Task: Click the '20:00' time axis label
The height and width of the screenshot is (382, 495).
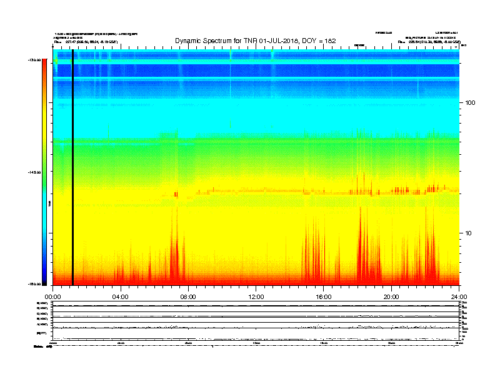Action: [391, 297]
